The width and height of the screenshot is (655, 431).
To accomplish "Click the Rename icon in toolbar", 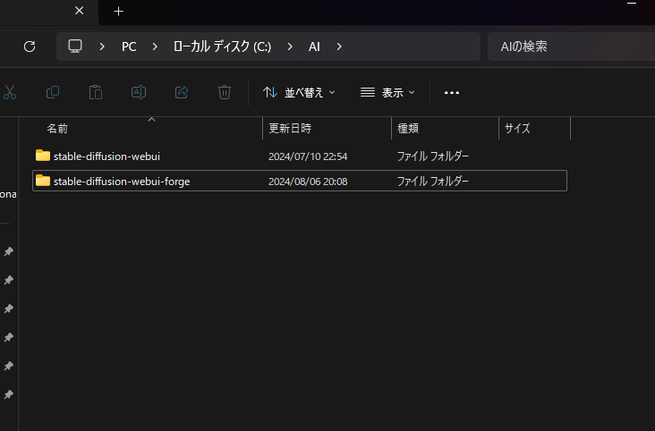I will click(x=139, y=92).
